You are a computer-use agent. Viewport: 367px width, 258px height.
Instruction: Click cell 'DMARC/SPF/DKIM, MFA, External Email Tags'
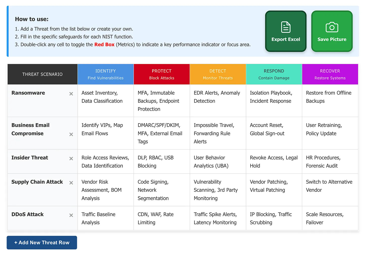(162, 133)
